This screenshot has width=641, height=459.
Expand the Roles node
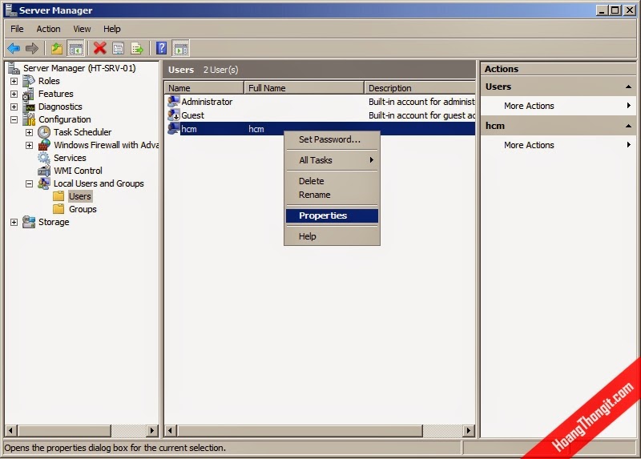pyautogui.click(x=14, y=81)
